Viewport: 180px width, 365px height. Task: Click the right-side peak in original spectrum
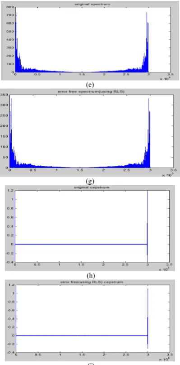coord(147,42)
